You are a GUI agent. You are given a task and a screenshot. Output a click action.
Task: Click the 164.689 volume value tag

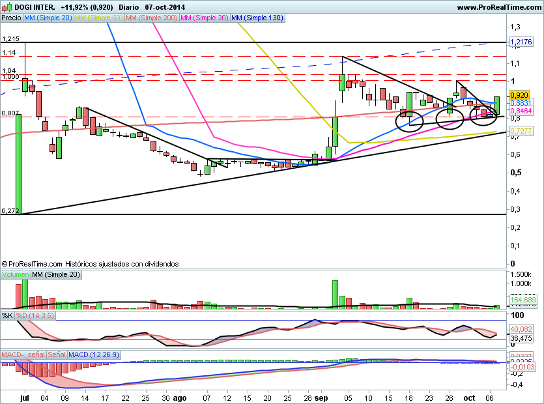pyautogui.click(x=523, y=300)
